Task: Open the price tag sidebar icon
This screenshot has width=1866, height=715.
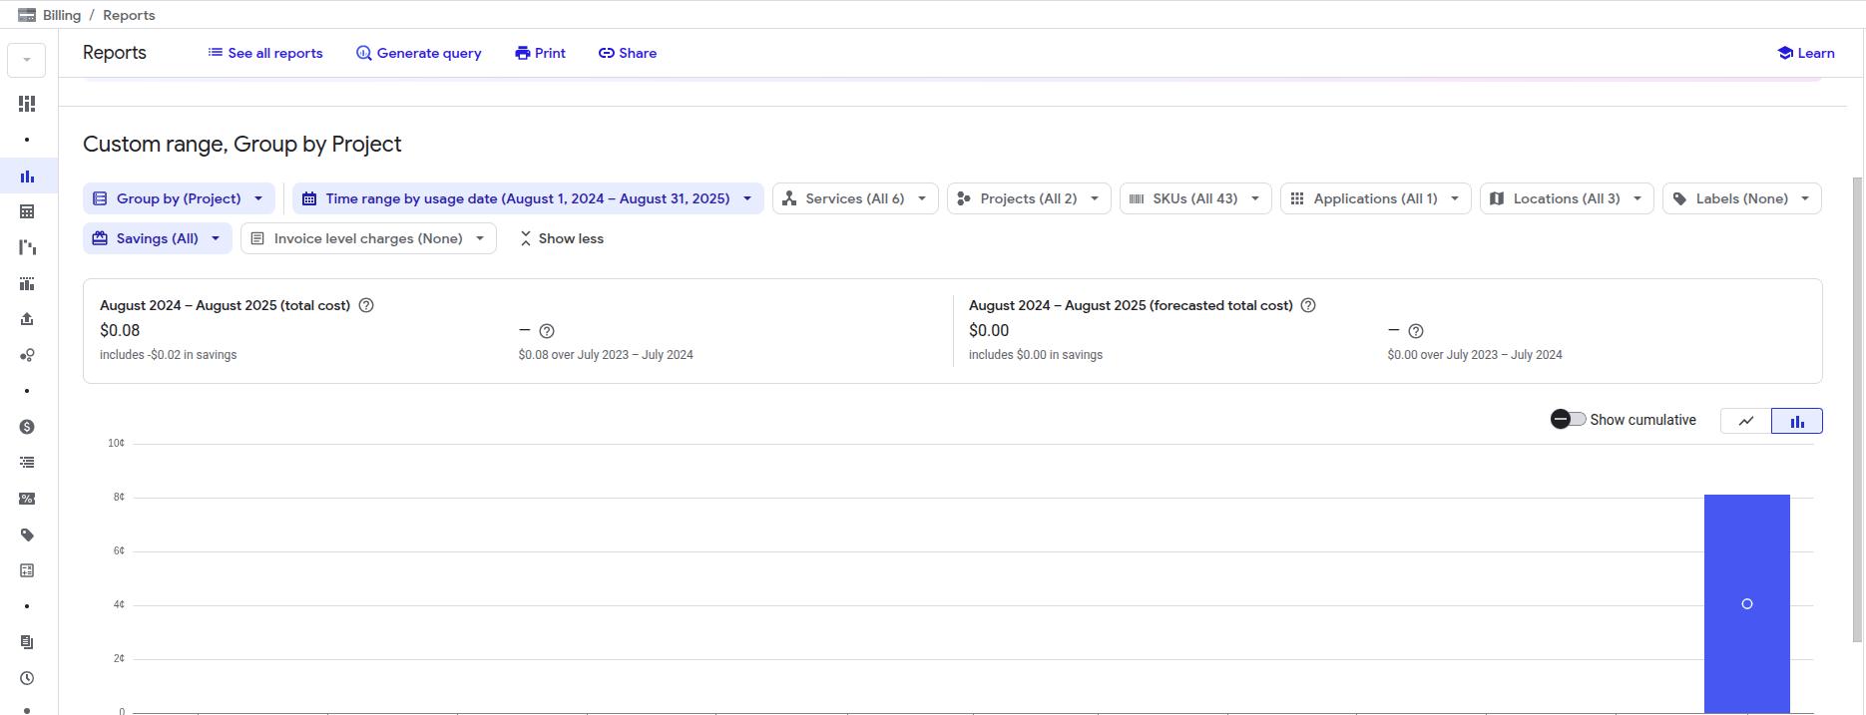Action: (27, 535)
